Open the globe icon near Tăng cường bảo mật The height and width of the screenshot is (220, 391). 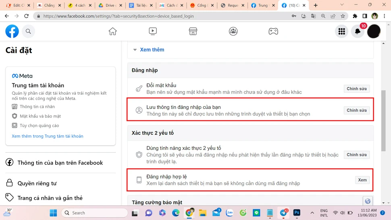[368, 201]
